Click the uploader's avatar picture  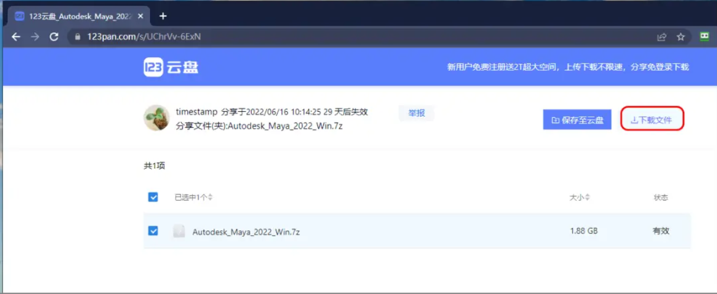pos(157,118)
